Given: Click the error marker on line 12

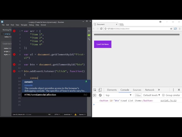Looking at the screenshot, I should (x=14, y=71).
